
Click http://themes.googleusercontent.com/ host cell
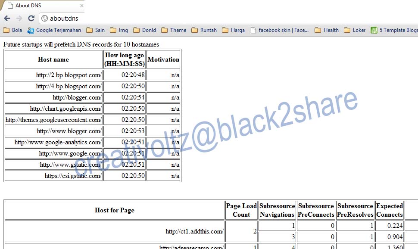53,120
